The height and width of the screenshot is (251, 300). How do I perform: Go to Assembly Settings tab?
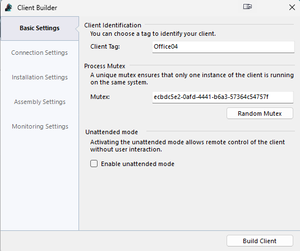(x=40, y=102)
